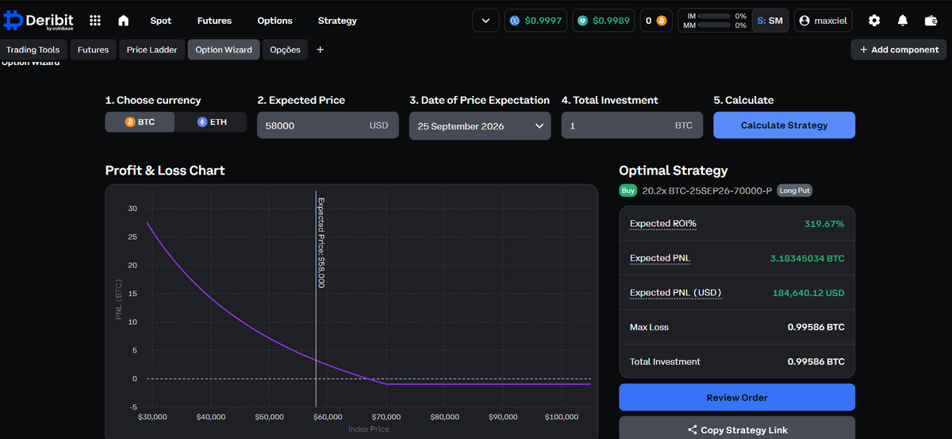This screenshot has height=439, width=952.
Task: Click the bitcoin balance 0 indicator
Action: pyautogui.click(x=654, y=21)
